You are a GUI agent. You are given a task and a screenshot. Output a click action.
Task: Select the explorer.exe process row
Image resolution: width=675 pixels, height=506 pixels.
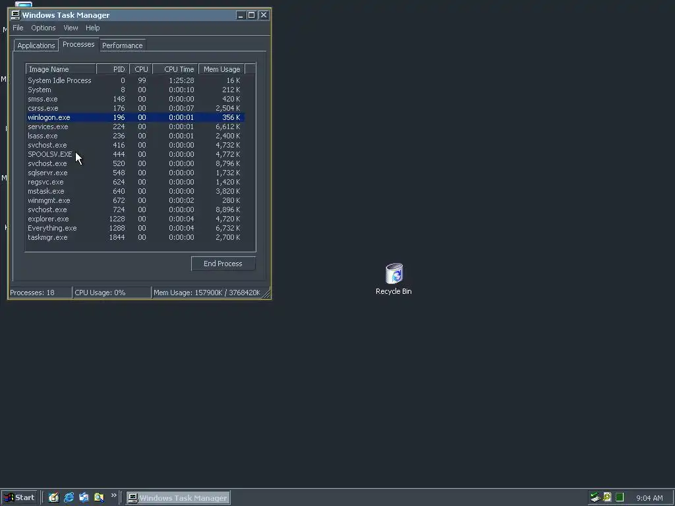(x=135, y=219)
